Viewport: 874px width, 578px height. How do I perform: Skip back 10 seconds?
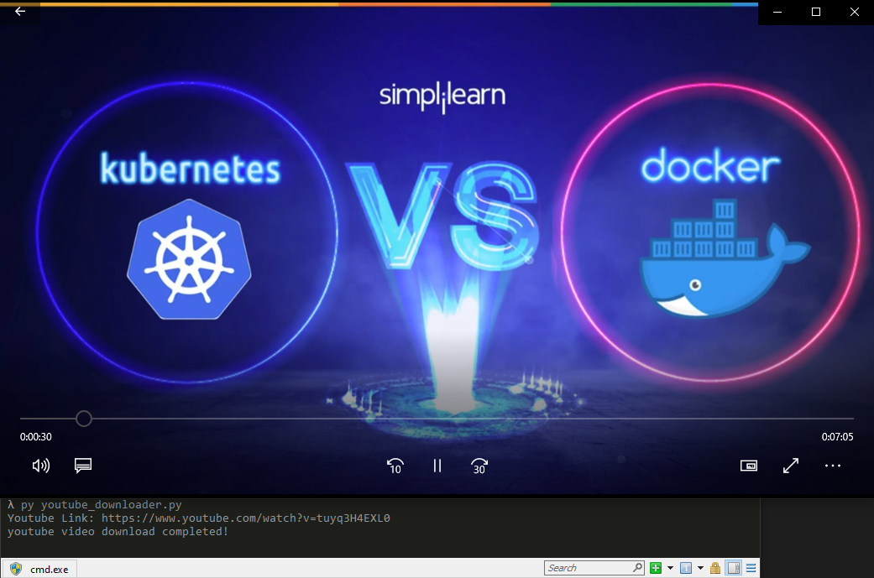pyautogui.click(x=395, y=466)
